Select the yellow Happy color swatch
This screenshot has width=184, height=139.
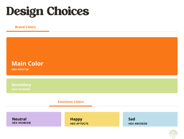pyautogui.click(x=92, y=119)
